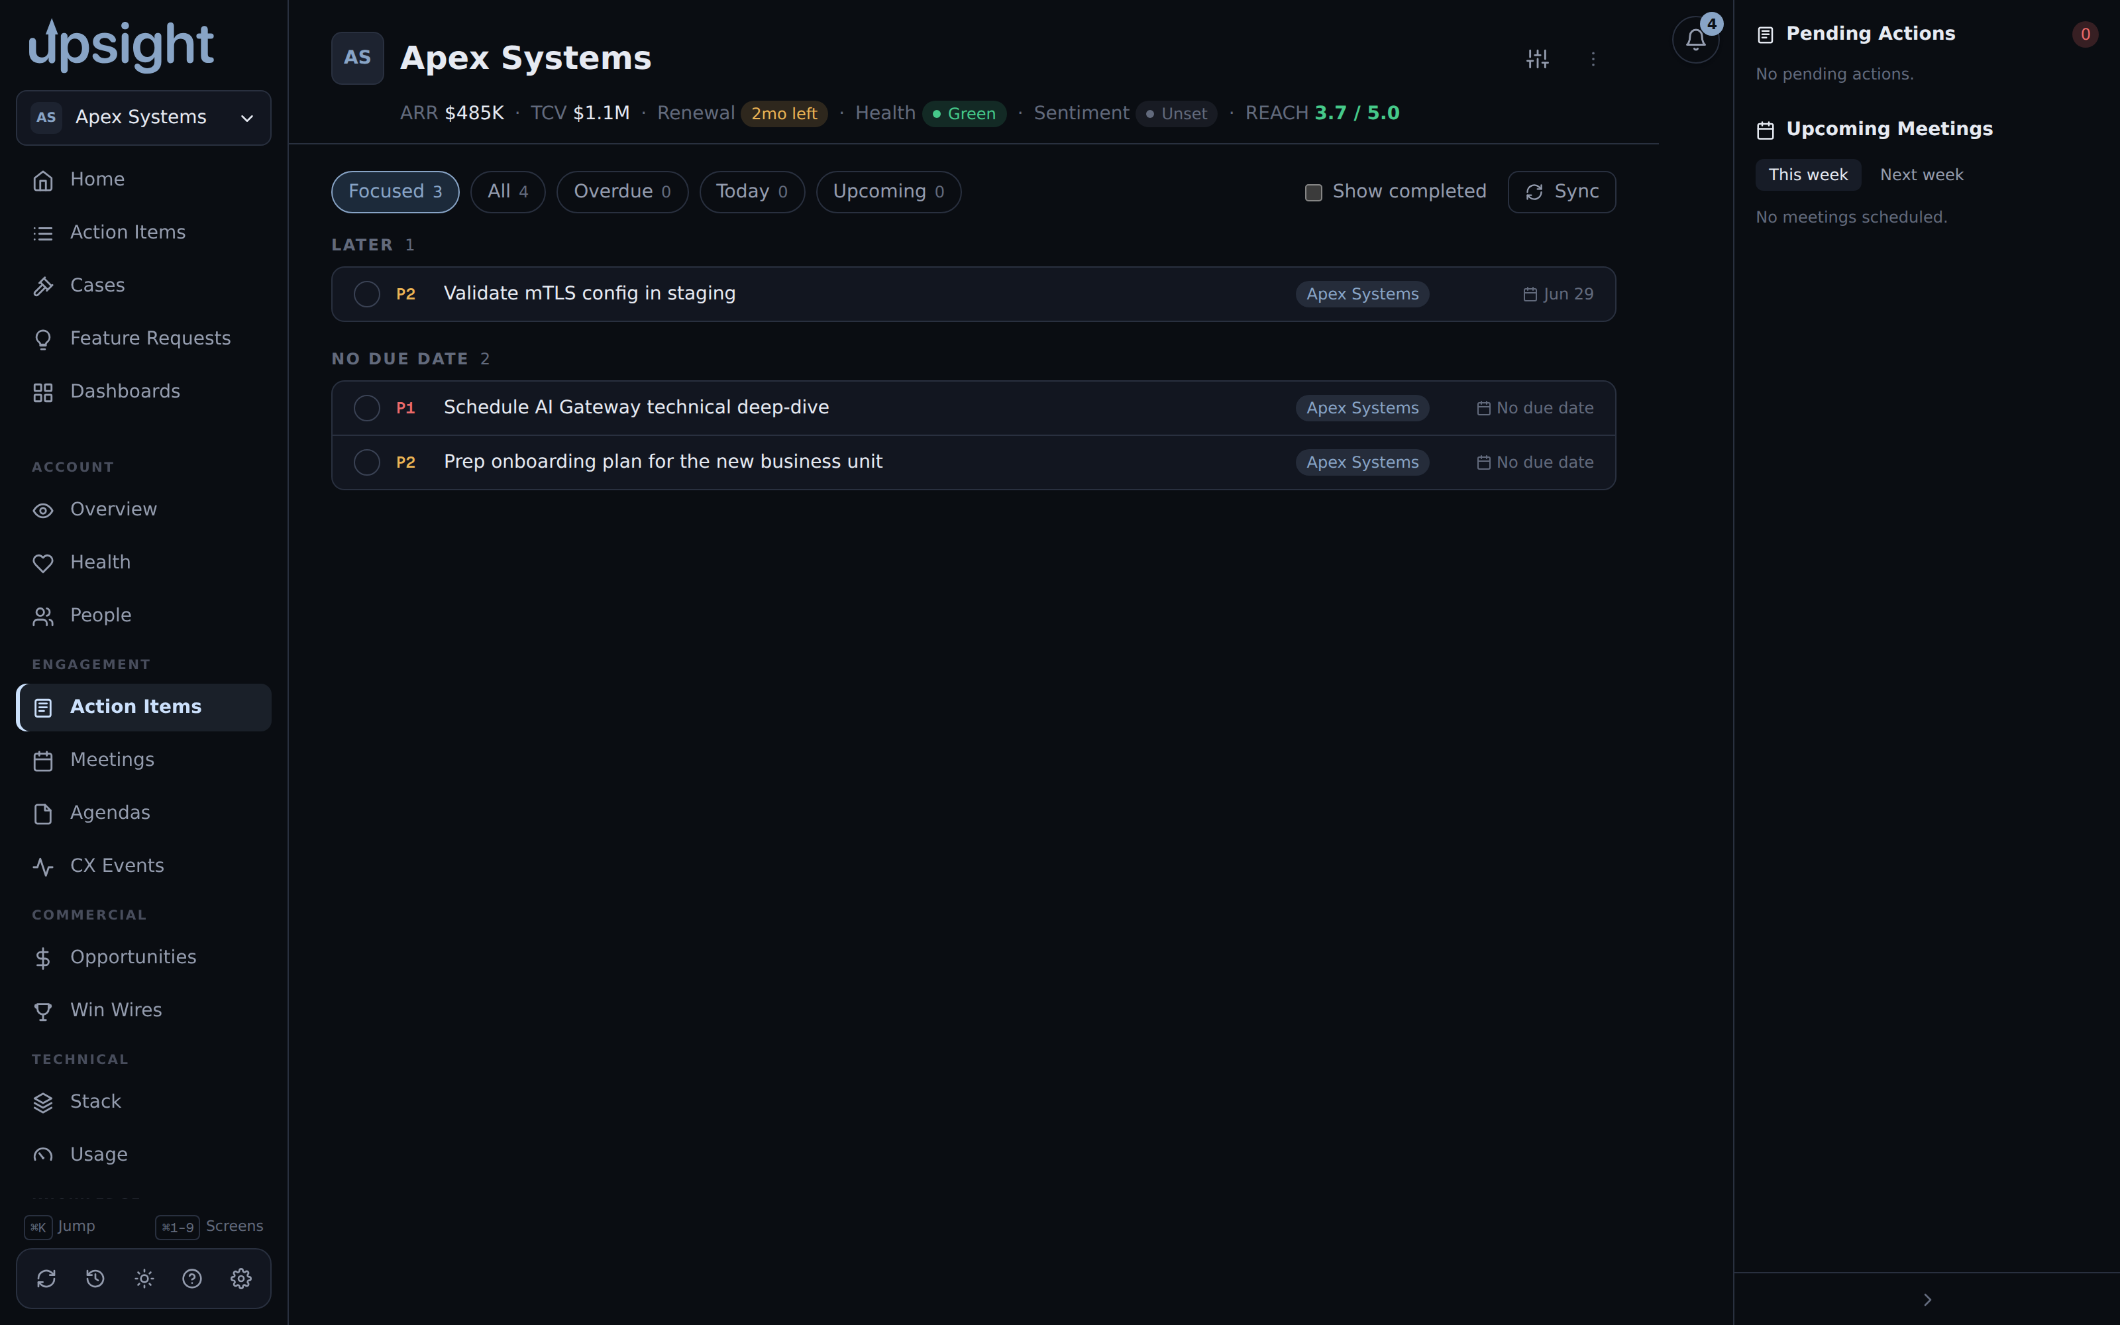2120x1325 pixels.
Task: Mark Schedule AI Gateway technical deep-dive complete
Action: [x=366, y=408]
